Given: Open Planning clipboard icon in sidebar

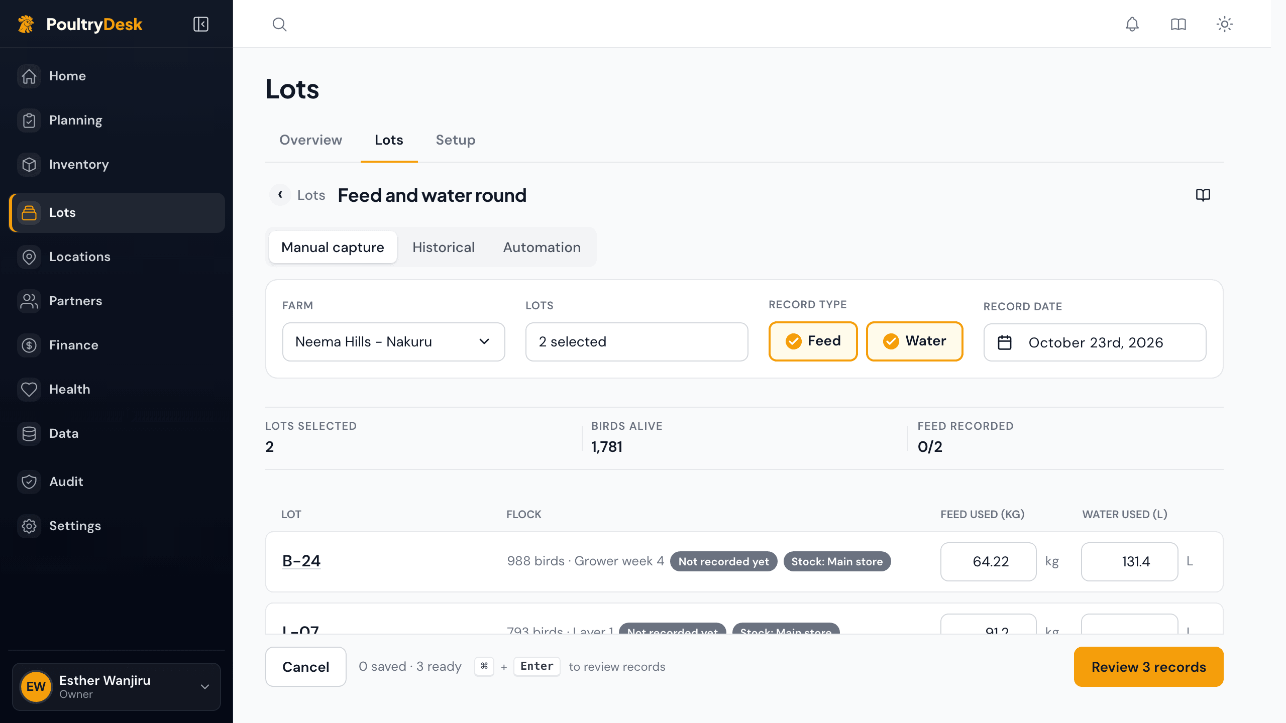Looking at the screenshot, I should coord(29,120).
